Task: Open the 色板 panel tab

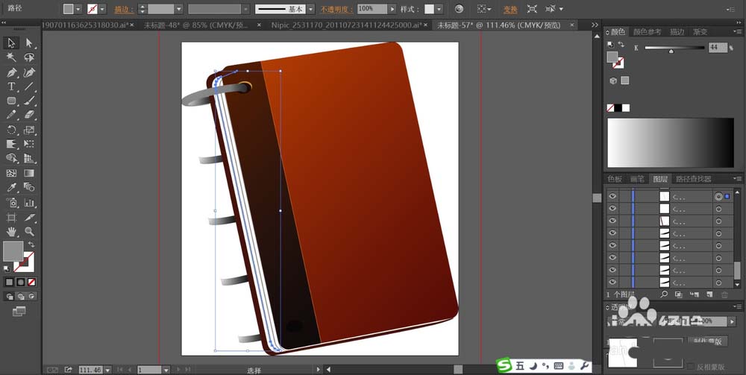Action: 614,179
